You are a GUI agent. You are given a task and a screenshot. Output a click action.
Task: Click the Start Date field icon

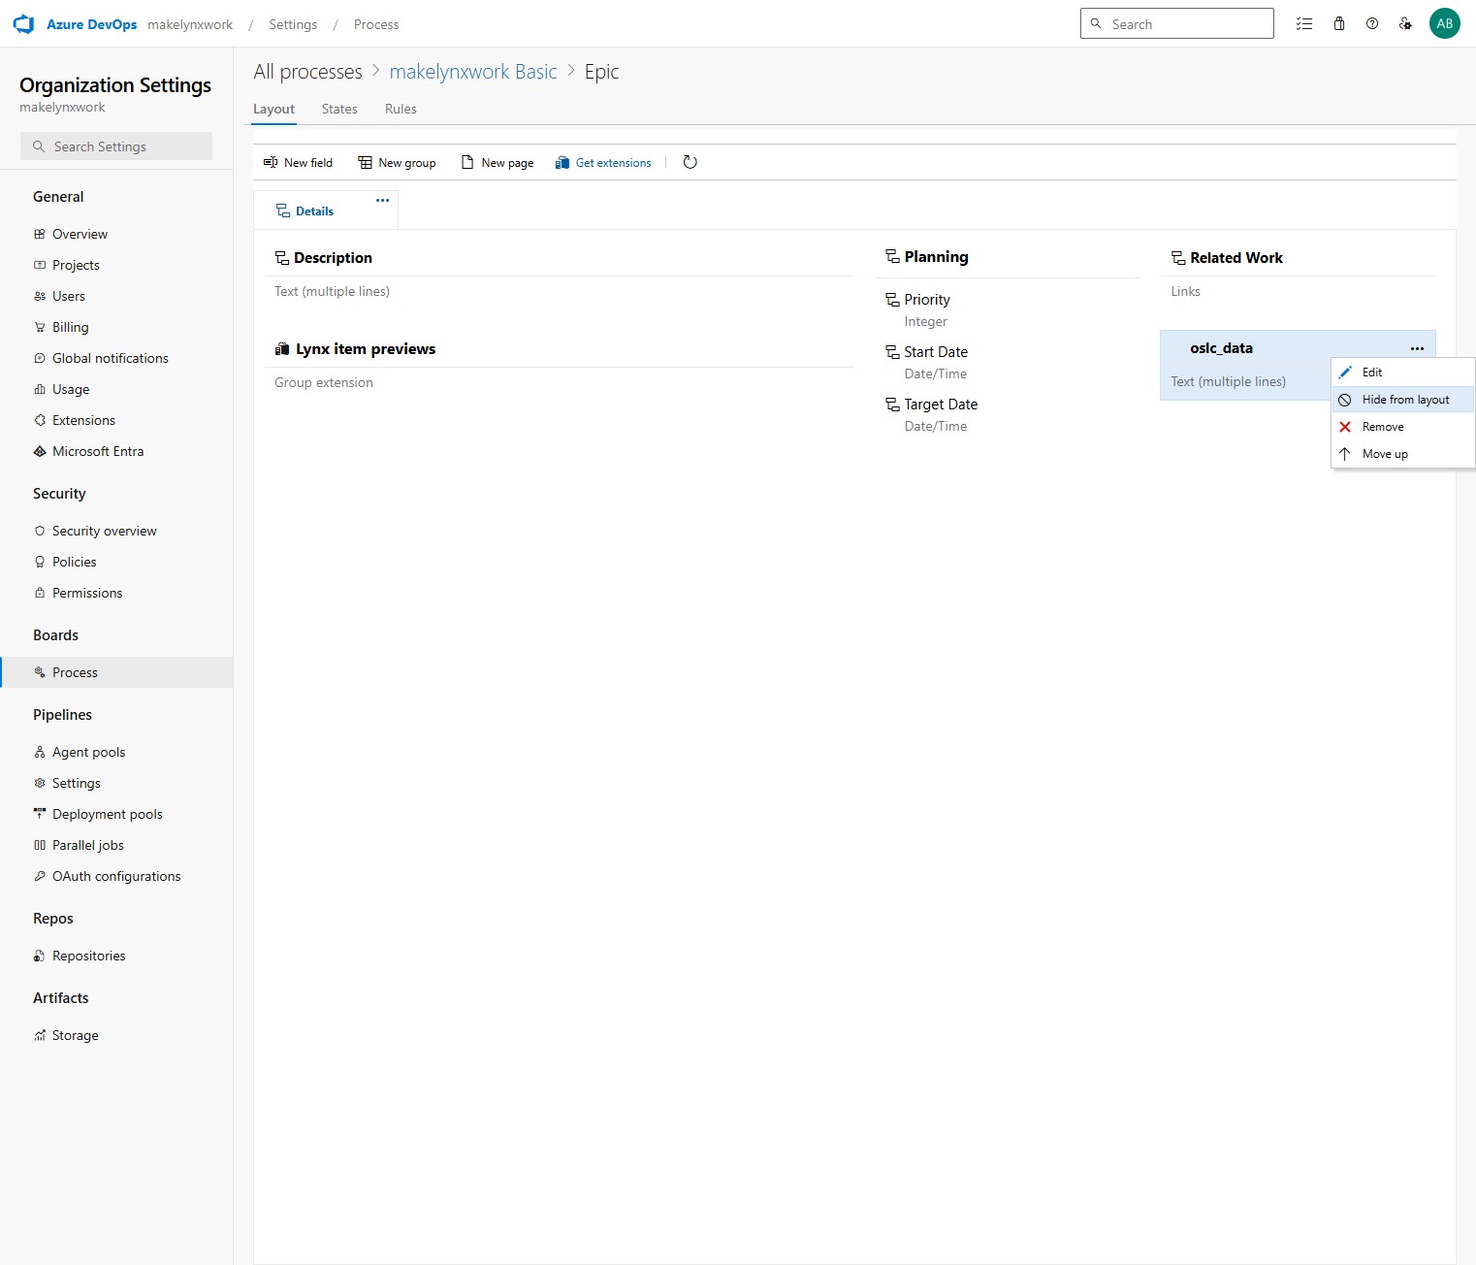click(x=892, y=352)
